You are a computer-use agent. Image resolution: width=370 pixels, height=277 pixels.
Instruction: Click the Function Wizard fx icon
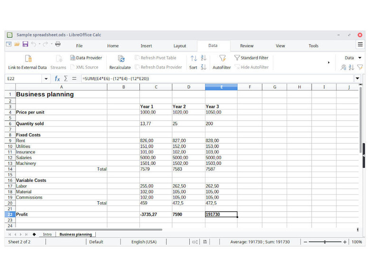57,79
